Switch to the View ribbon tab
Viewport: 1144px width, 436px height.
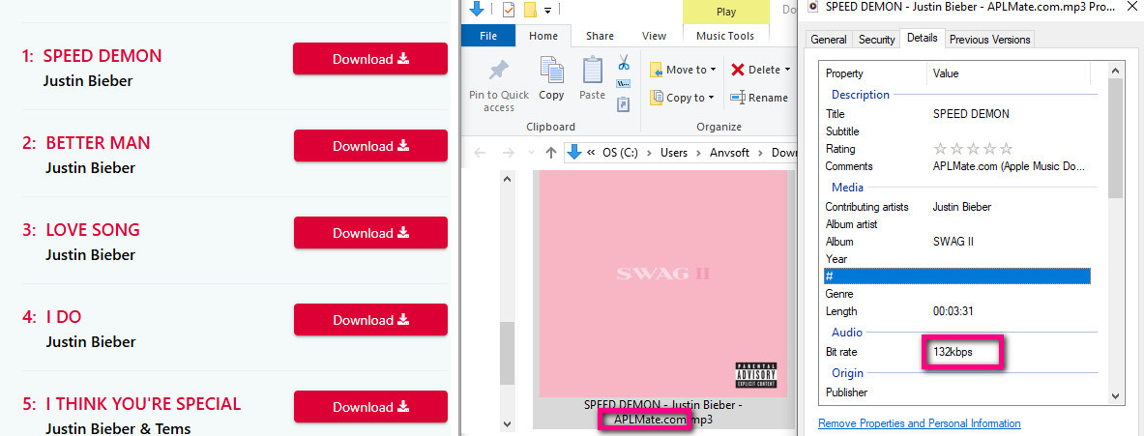tap(654, 36)
